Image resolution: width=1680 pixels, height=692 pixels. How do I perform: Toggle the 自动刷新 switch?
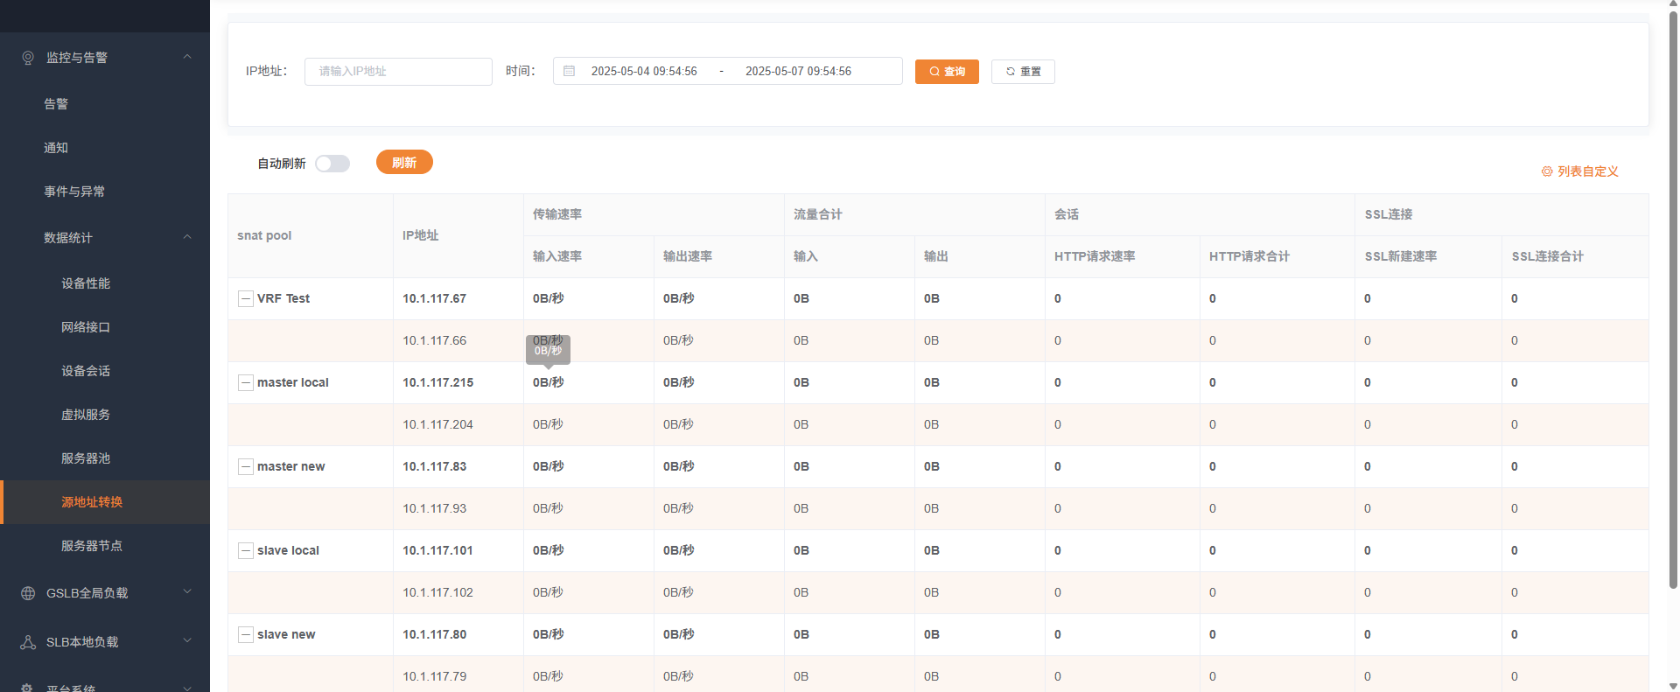click(332, 164)
